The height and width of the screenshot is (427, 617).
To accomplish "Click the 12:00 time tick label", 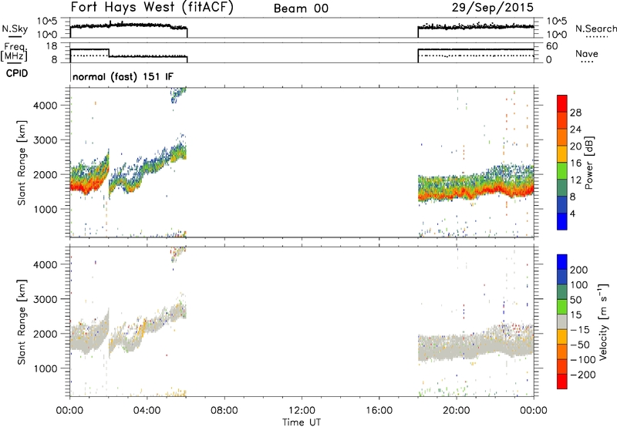I will click(x=302, y=411).
